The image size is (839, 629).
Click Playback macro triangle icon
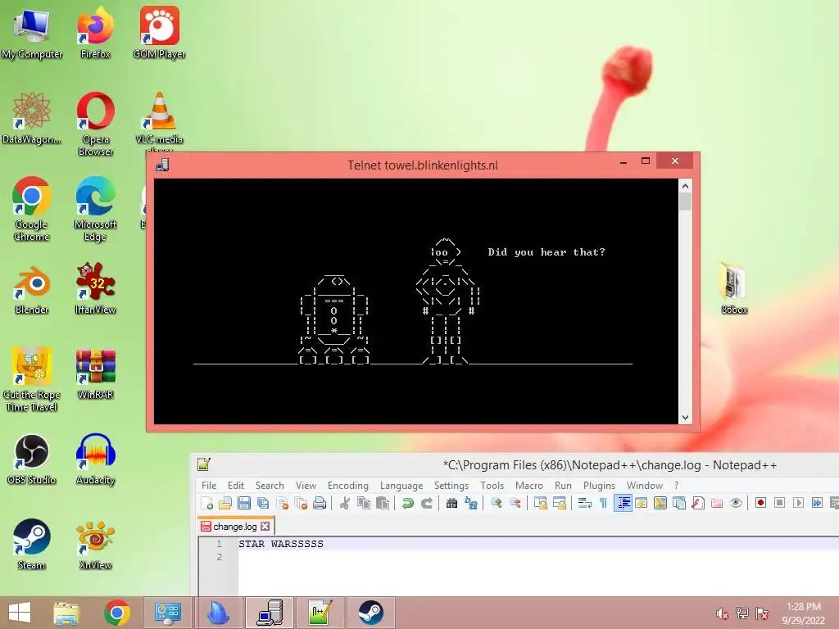point(798,503)
